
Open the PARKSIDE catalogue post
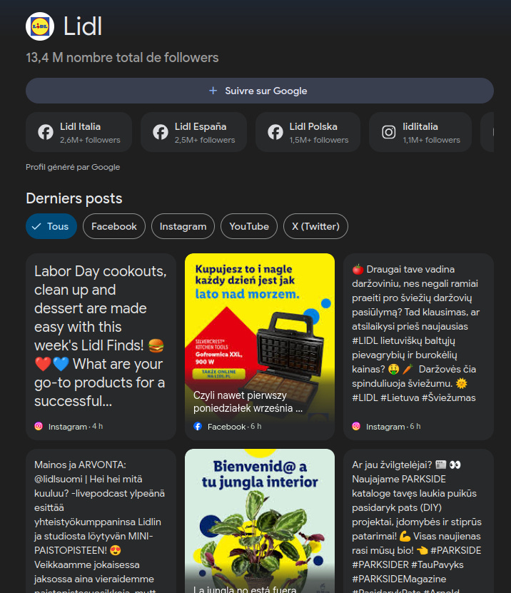click(418, 521)
